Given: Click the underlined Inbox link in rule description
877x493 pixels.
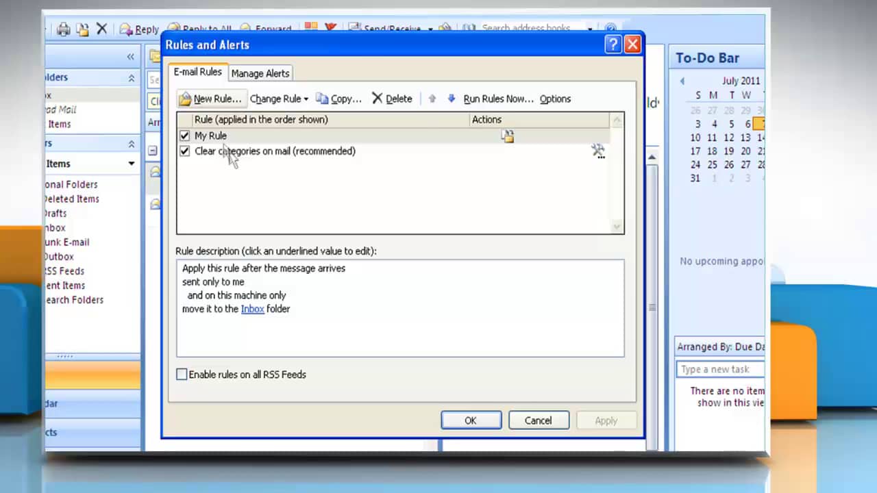Looking at the screenshot, I should click(252, 309).
